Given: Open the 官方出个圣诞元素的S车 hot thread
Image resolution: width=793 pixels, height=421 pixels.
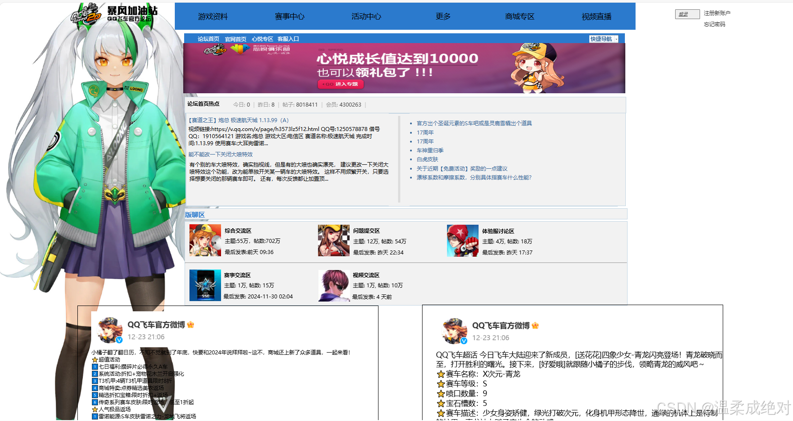Looking at the screenshot, I should (474, 123).
